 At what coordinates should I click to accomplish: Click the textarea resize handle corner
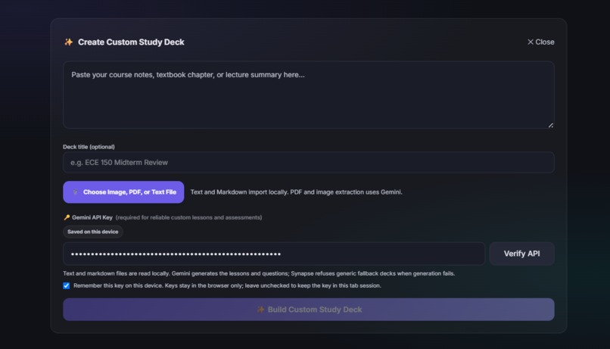(x=550, y=125)
